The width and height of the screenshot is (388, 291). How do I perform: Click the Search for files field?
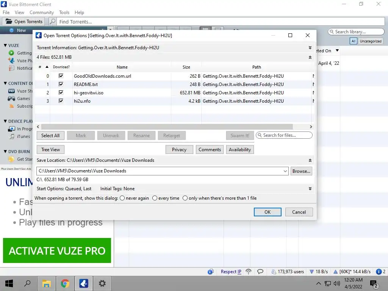coord(284,135)
